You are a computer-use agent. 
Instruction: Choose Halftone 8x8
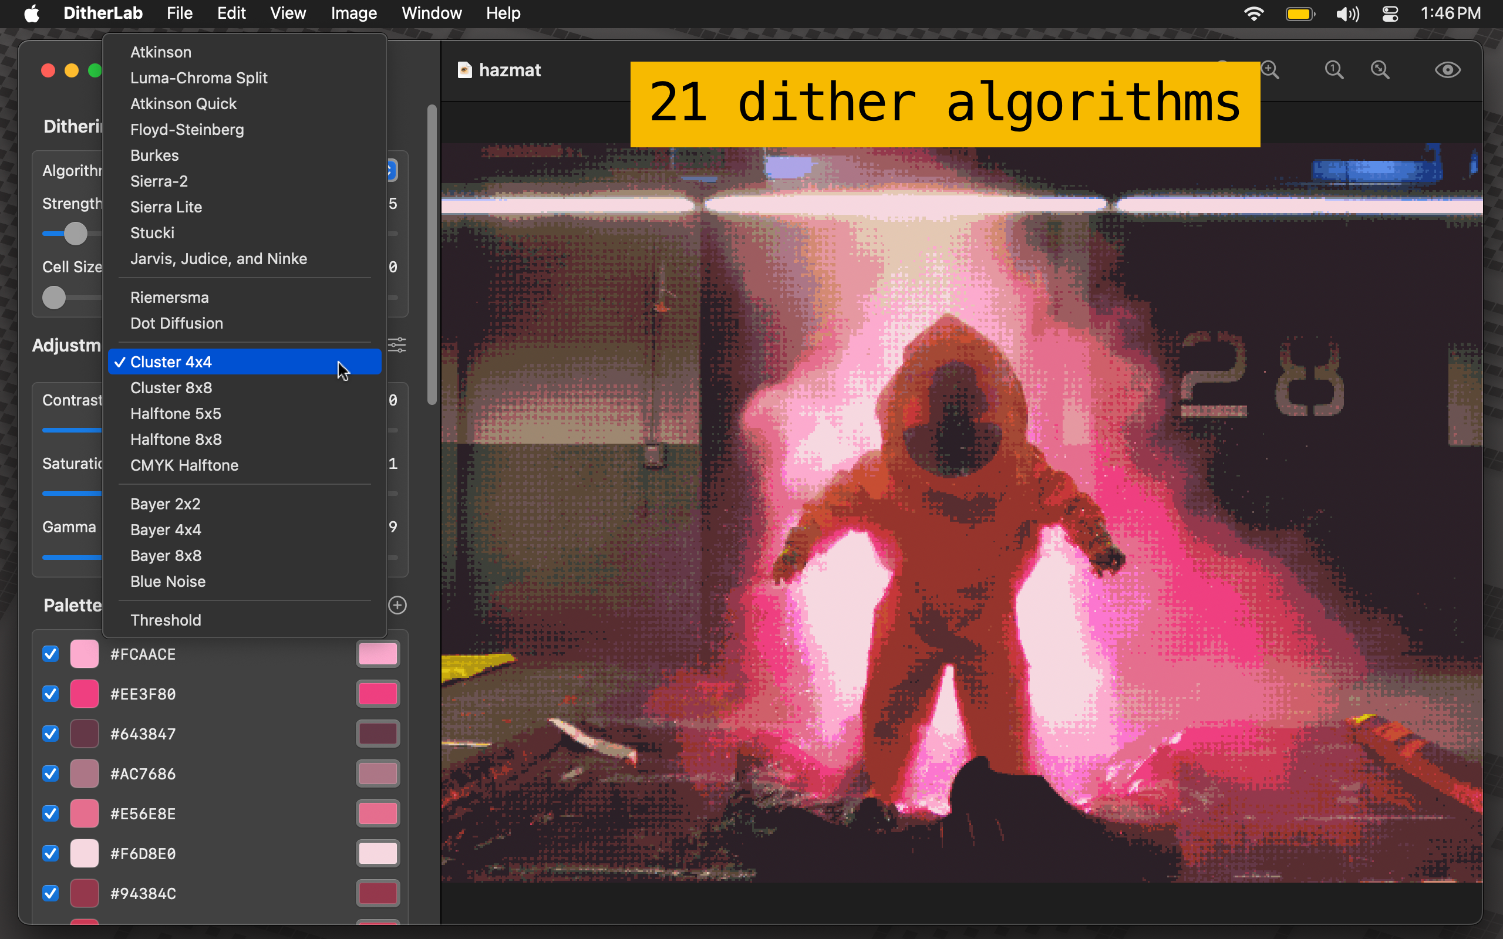tap(245, 439)
